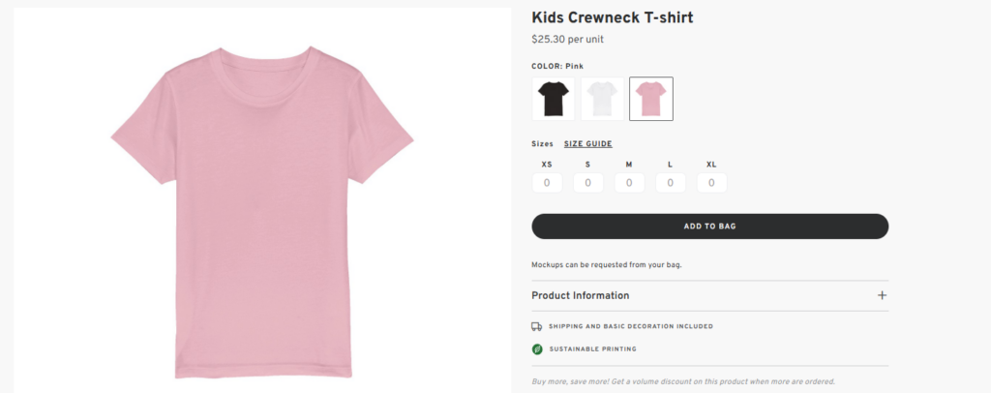
Task: Choose the white t-shirt color option
Action: (602, 99)
